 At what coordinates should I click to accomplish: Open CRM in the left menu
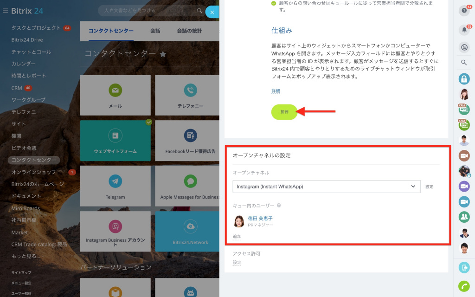pos(17,88)
